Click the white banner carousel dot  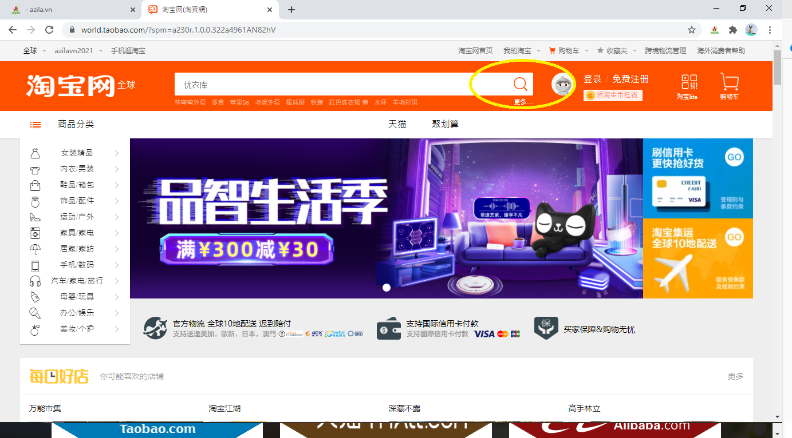[387, 288]
